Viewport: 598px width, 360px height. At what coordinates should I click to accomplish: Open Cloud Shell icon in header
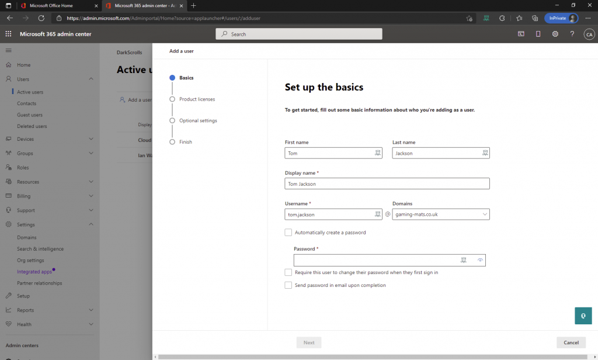(521, 34)
